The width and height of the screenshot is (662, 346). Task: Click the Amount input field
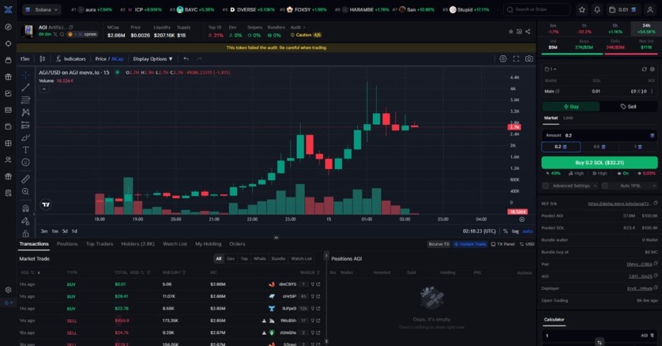(599, 136)
